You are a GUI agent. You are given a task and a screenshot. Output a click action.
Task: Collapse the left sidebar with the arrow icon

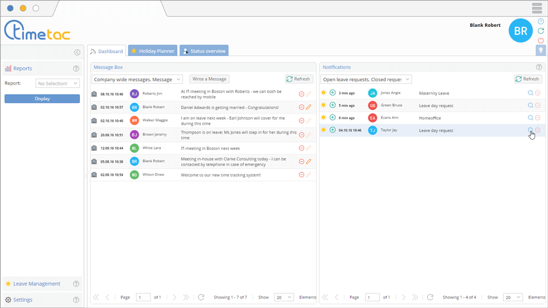click(77, 53)
